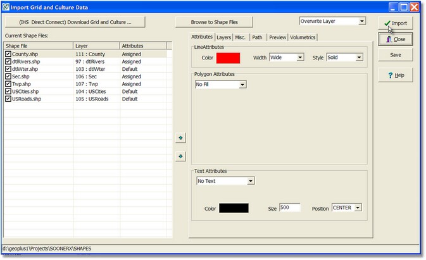Expand the No Text dropdown
426x260 pixels.
pos(225,181)
